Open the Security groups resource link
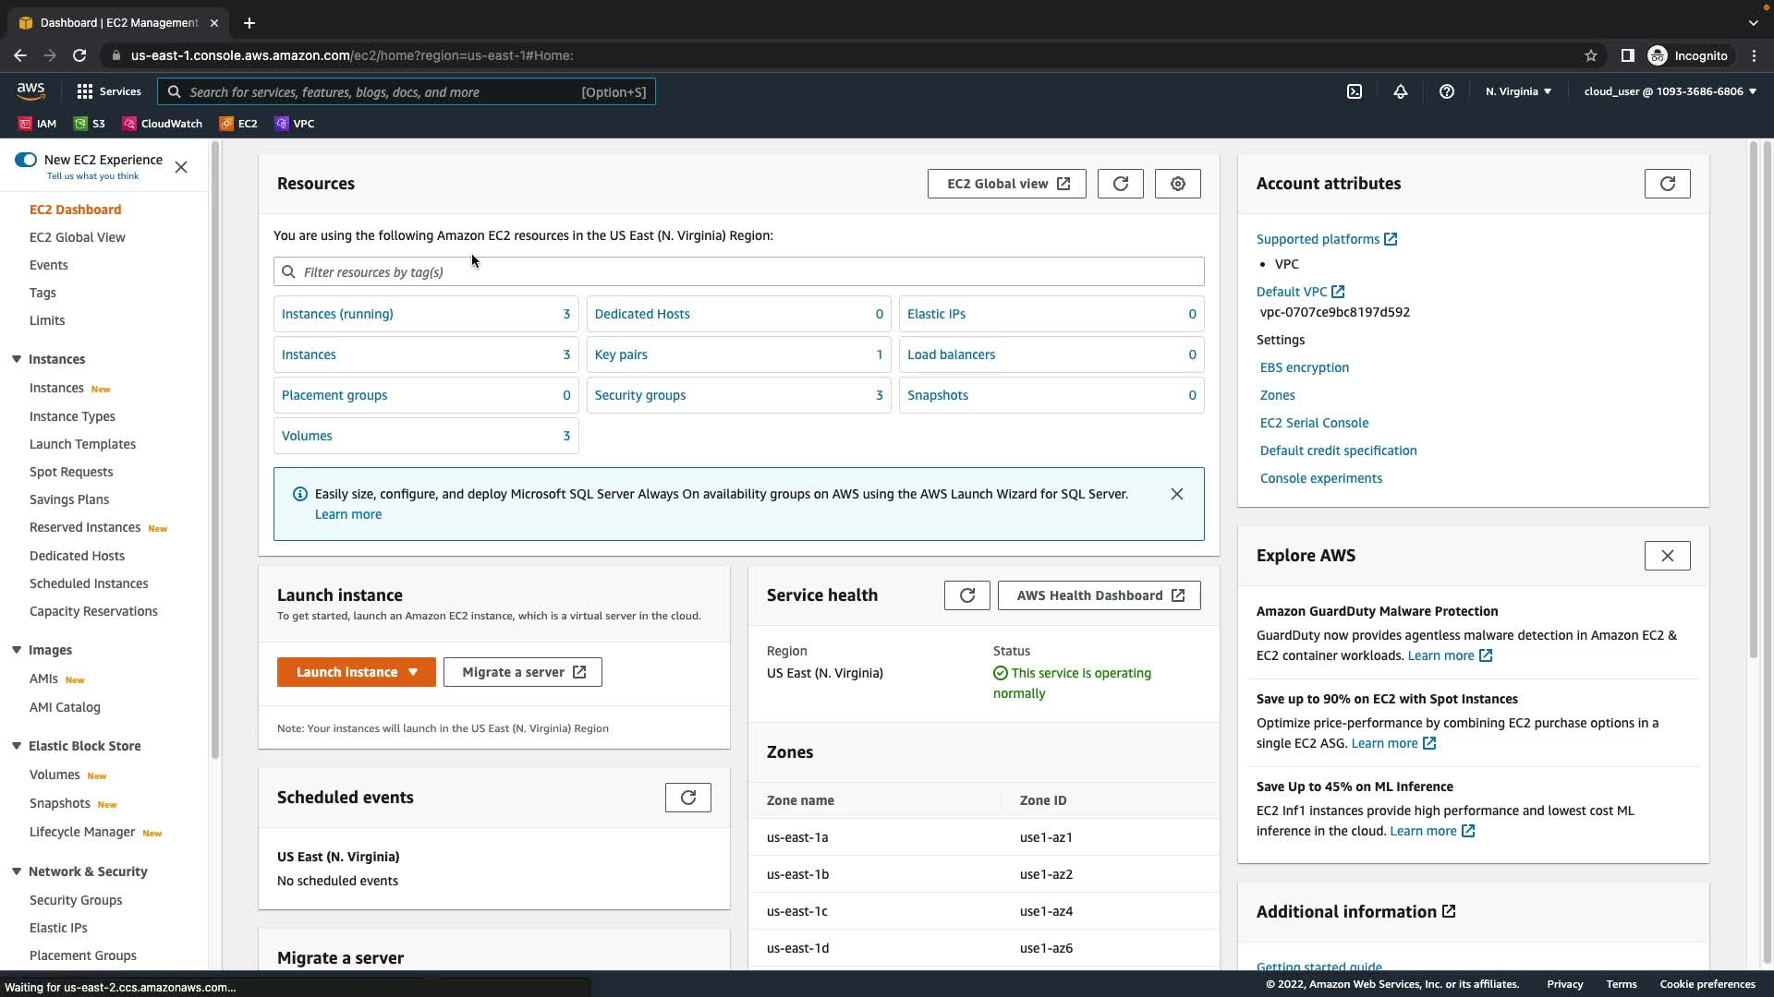 click(x=639, y=395)
